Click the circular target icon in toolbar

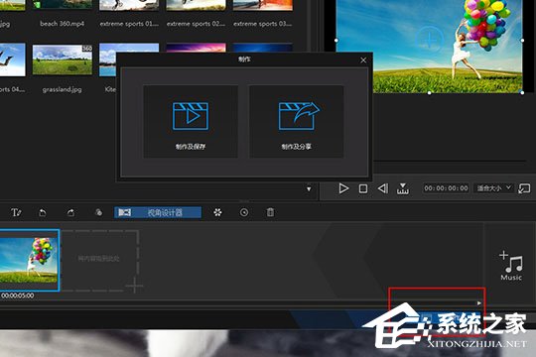[x=244, y=212]
